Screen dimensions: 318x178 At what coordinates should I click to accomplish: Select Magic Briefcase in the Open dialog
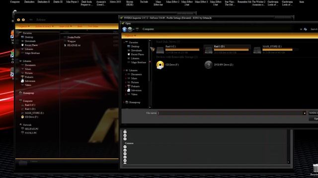tap(137, 63)
